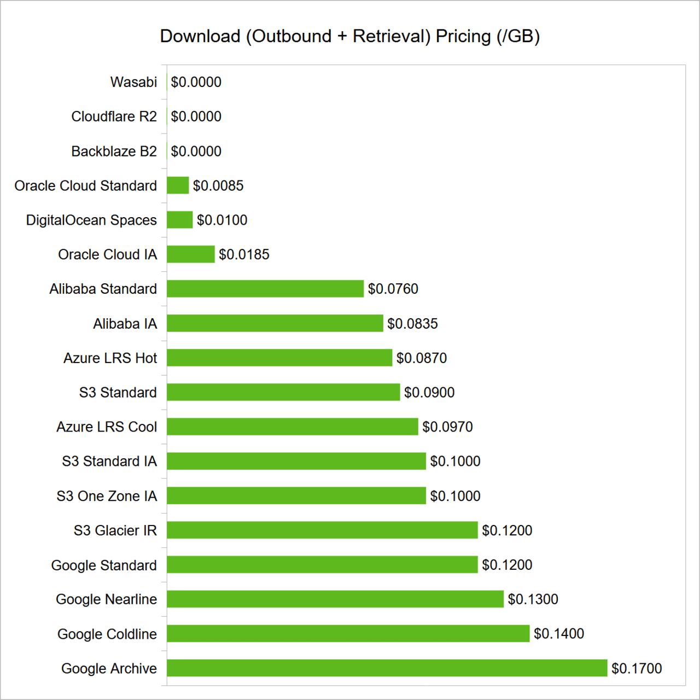Select the Backblaze B2 axis label

pyautogui.click(x=114, y=151)
